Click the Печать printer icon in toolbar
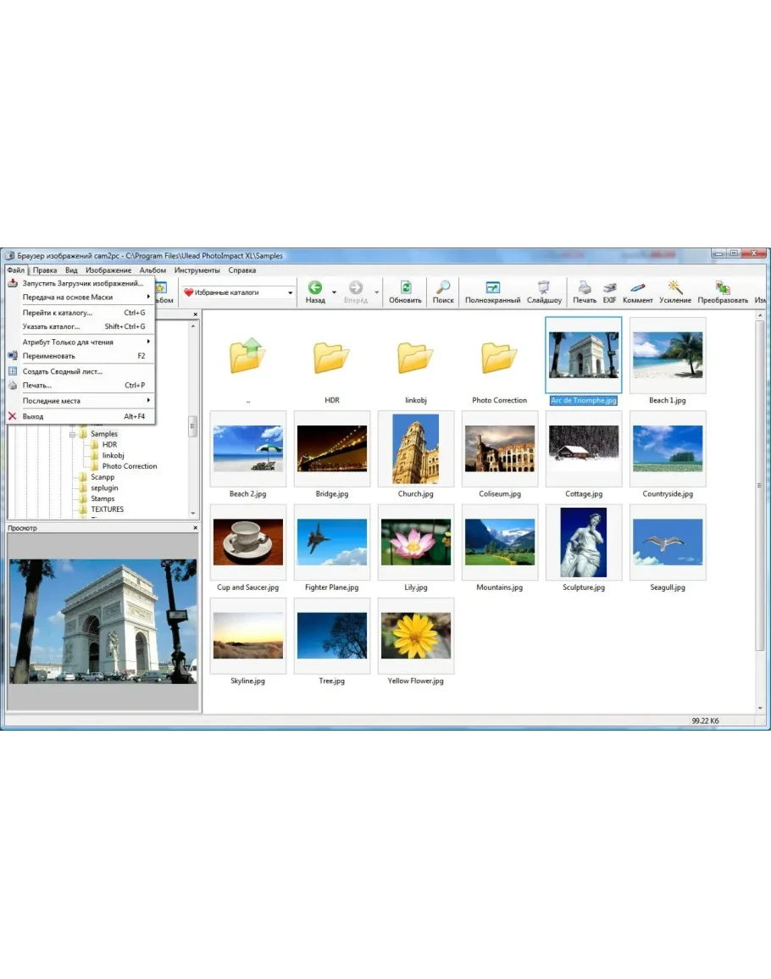The image size is (771, 979). tap(585, 292)
